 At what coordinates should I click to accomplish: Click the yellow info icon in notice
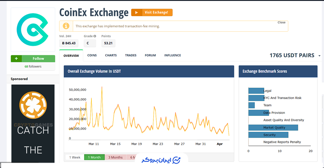click(x=66, y=26)
